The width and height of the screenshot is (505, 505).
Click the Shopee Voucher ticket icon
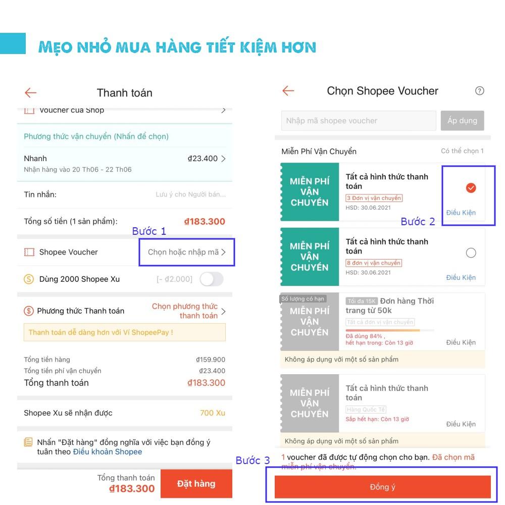[x=29, y=252]
